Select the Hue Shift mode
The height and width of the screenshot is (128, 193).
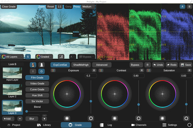pos(37,95)
